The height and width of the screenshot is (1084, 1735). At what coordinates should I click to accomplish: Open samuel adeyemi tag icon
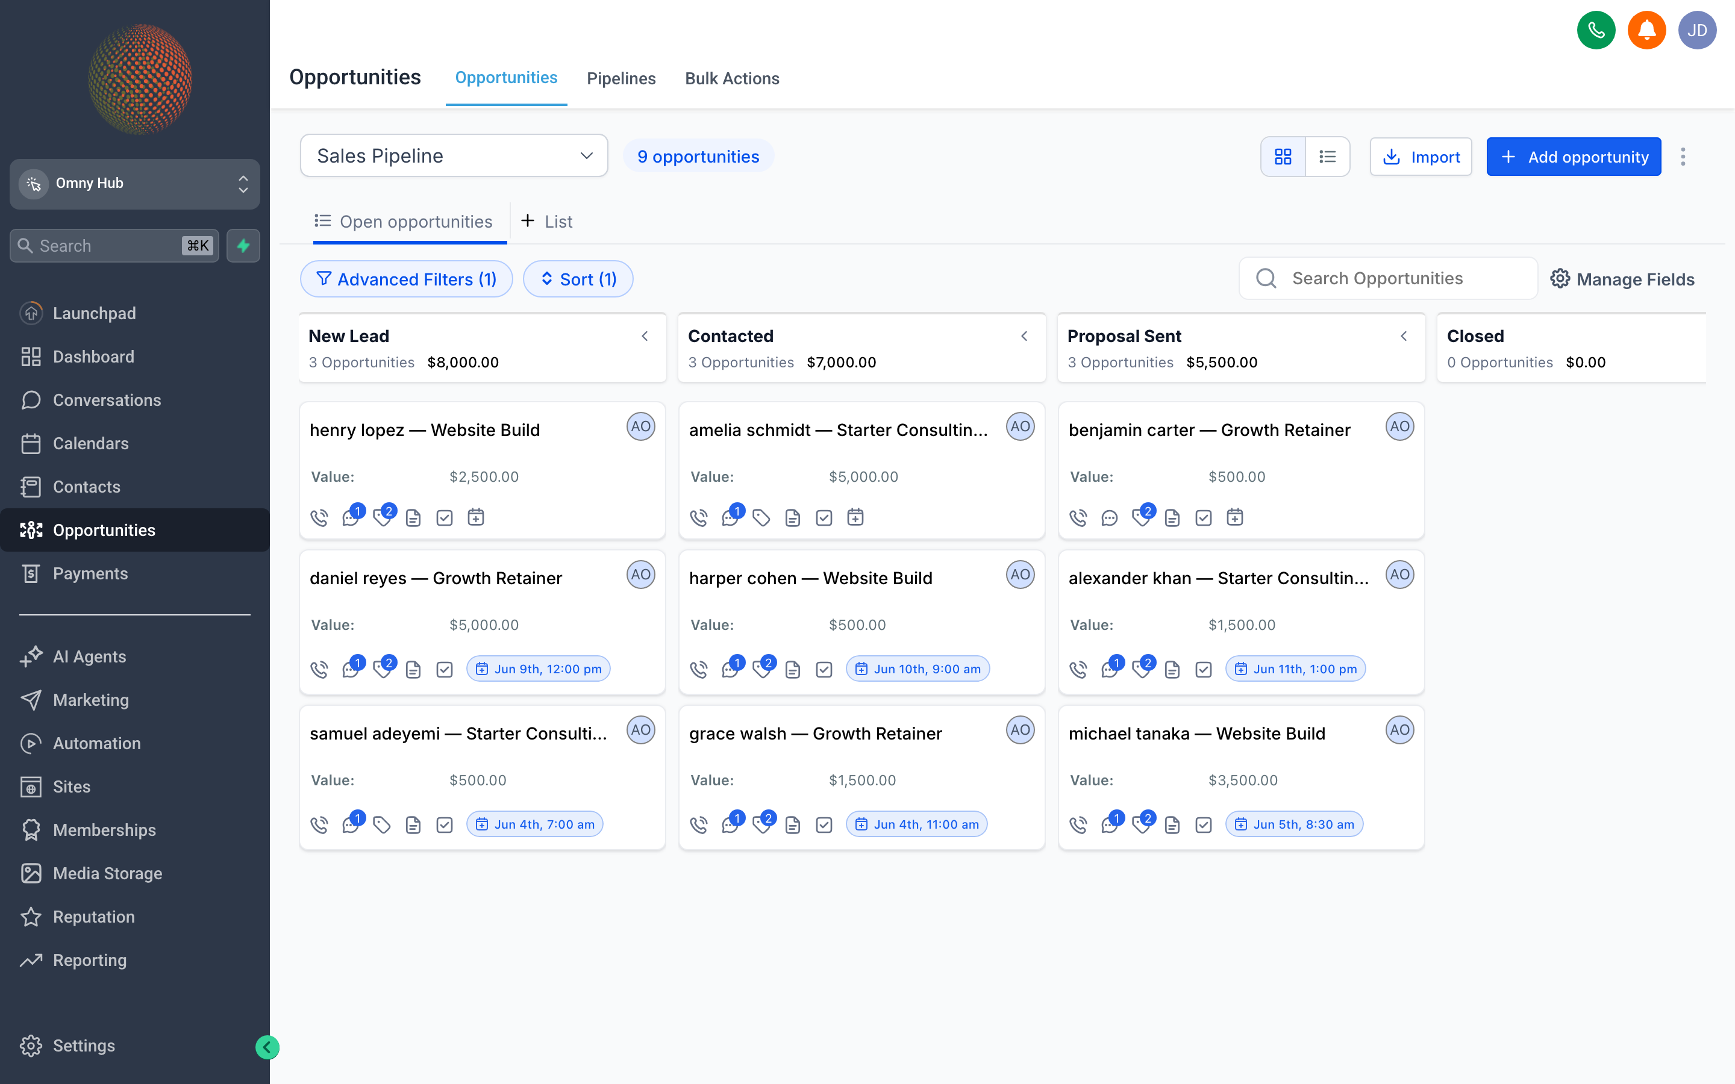[x=382, y=825]
